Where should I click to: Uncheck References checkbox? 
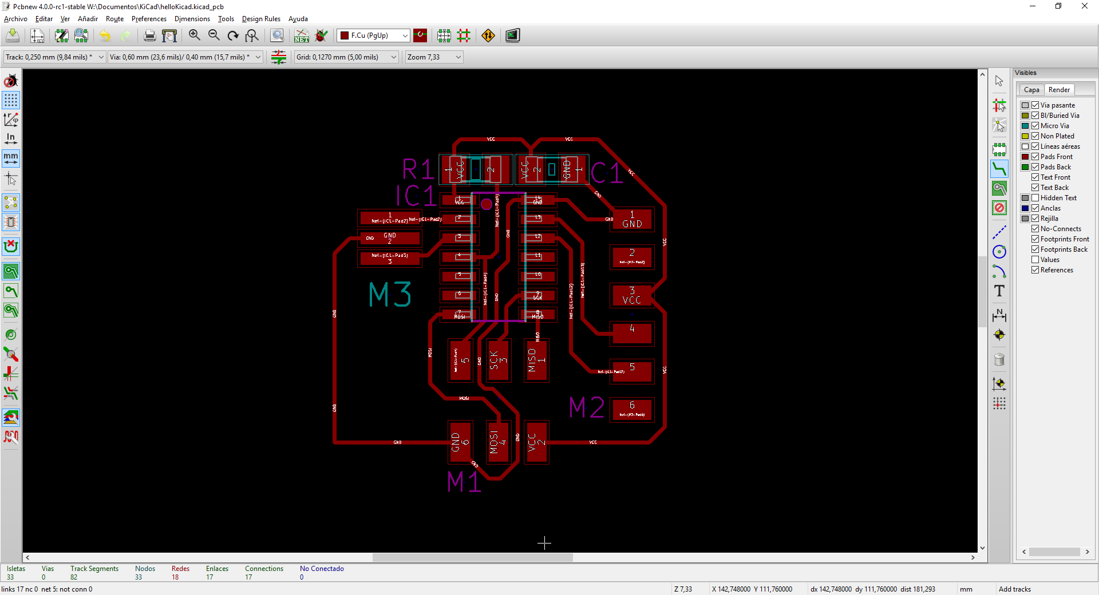pos(1035,270)
